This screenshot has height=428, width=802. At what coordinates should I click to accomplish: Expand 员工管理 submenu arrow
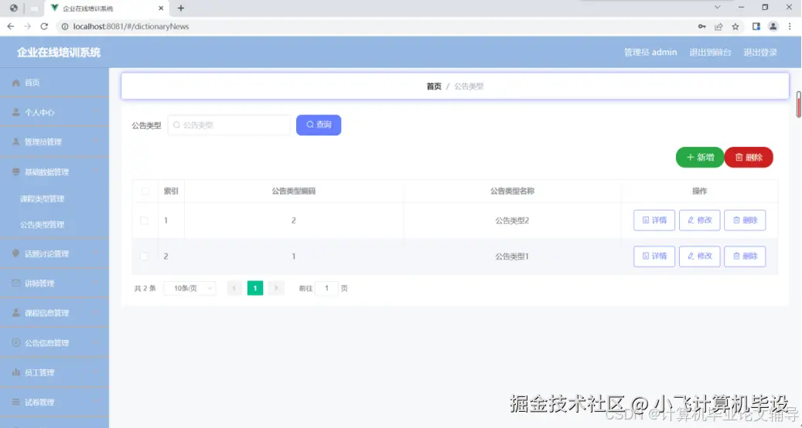(x=96, y=372)
